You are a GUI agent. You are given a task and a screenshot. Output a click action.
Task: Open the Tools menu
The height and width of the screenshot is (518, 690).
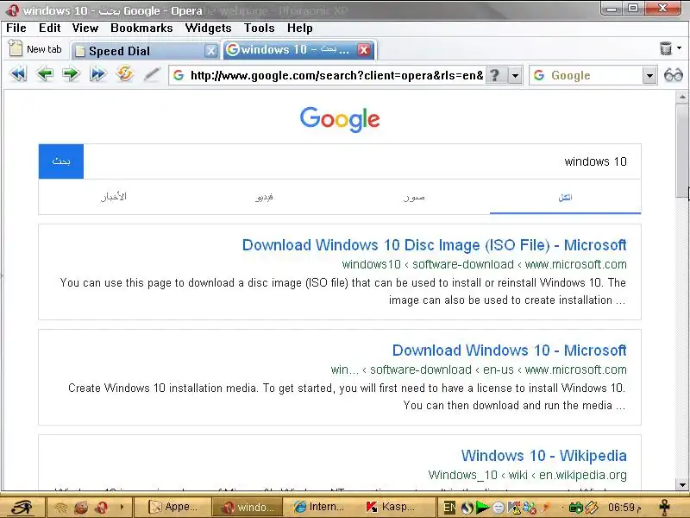coord(260,28)
